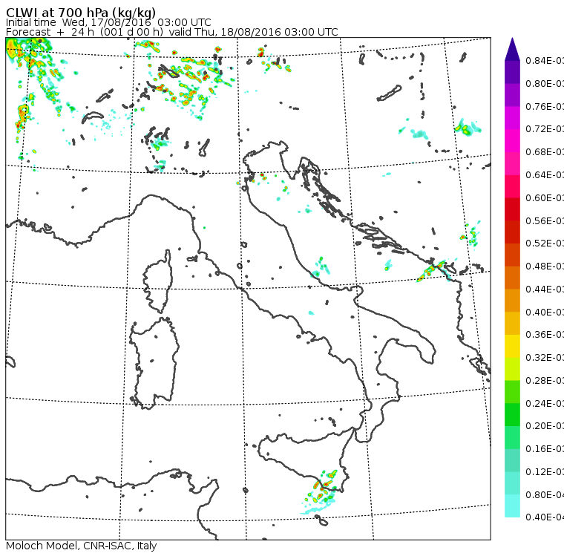Pick the purple band between 0.80E-03 and 0.76E-03
This screenshot has height=556, width=564.
512,95
